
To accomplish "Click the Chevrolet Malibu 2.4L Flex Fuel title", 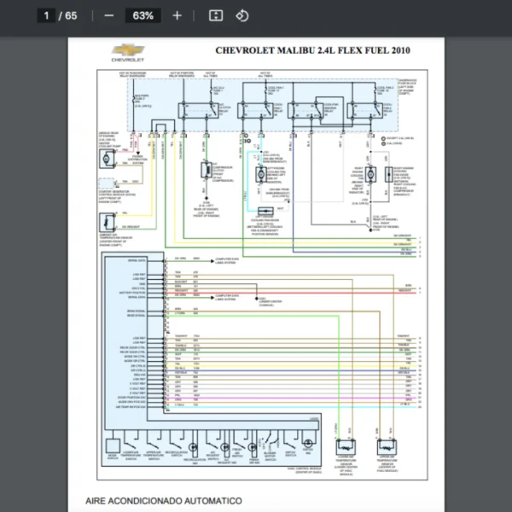I will pyautogui.click(x=312, y=50).
